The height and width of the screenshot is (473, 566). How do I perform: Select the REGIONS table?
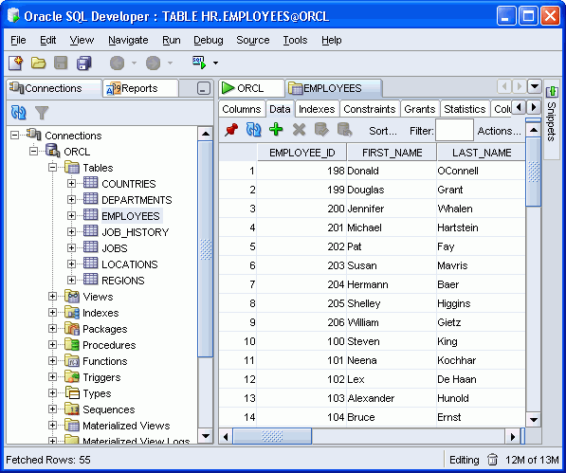[122, 281]
